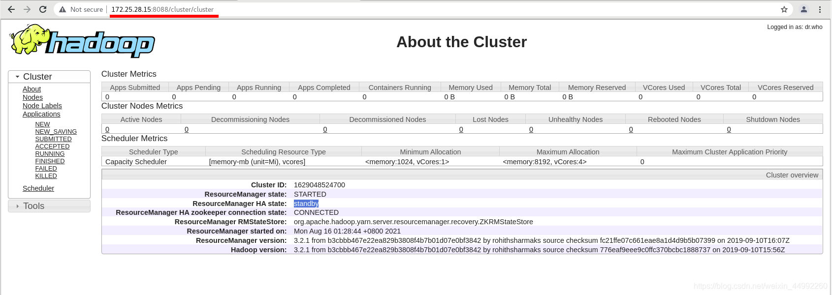832x295 pixels.
Task: Show applications in NEW state
Action: [x=42, y=124]
